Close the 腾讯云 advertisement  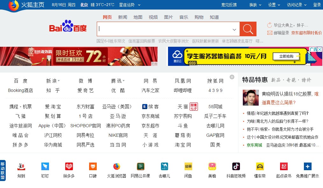[x=320, y=49]
